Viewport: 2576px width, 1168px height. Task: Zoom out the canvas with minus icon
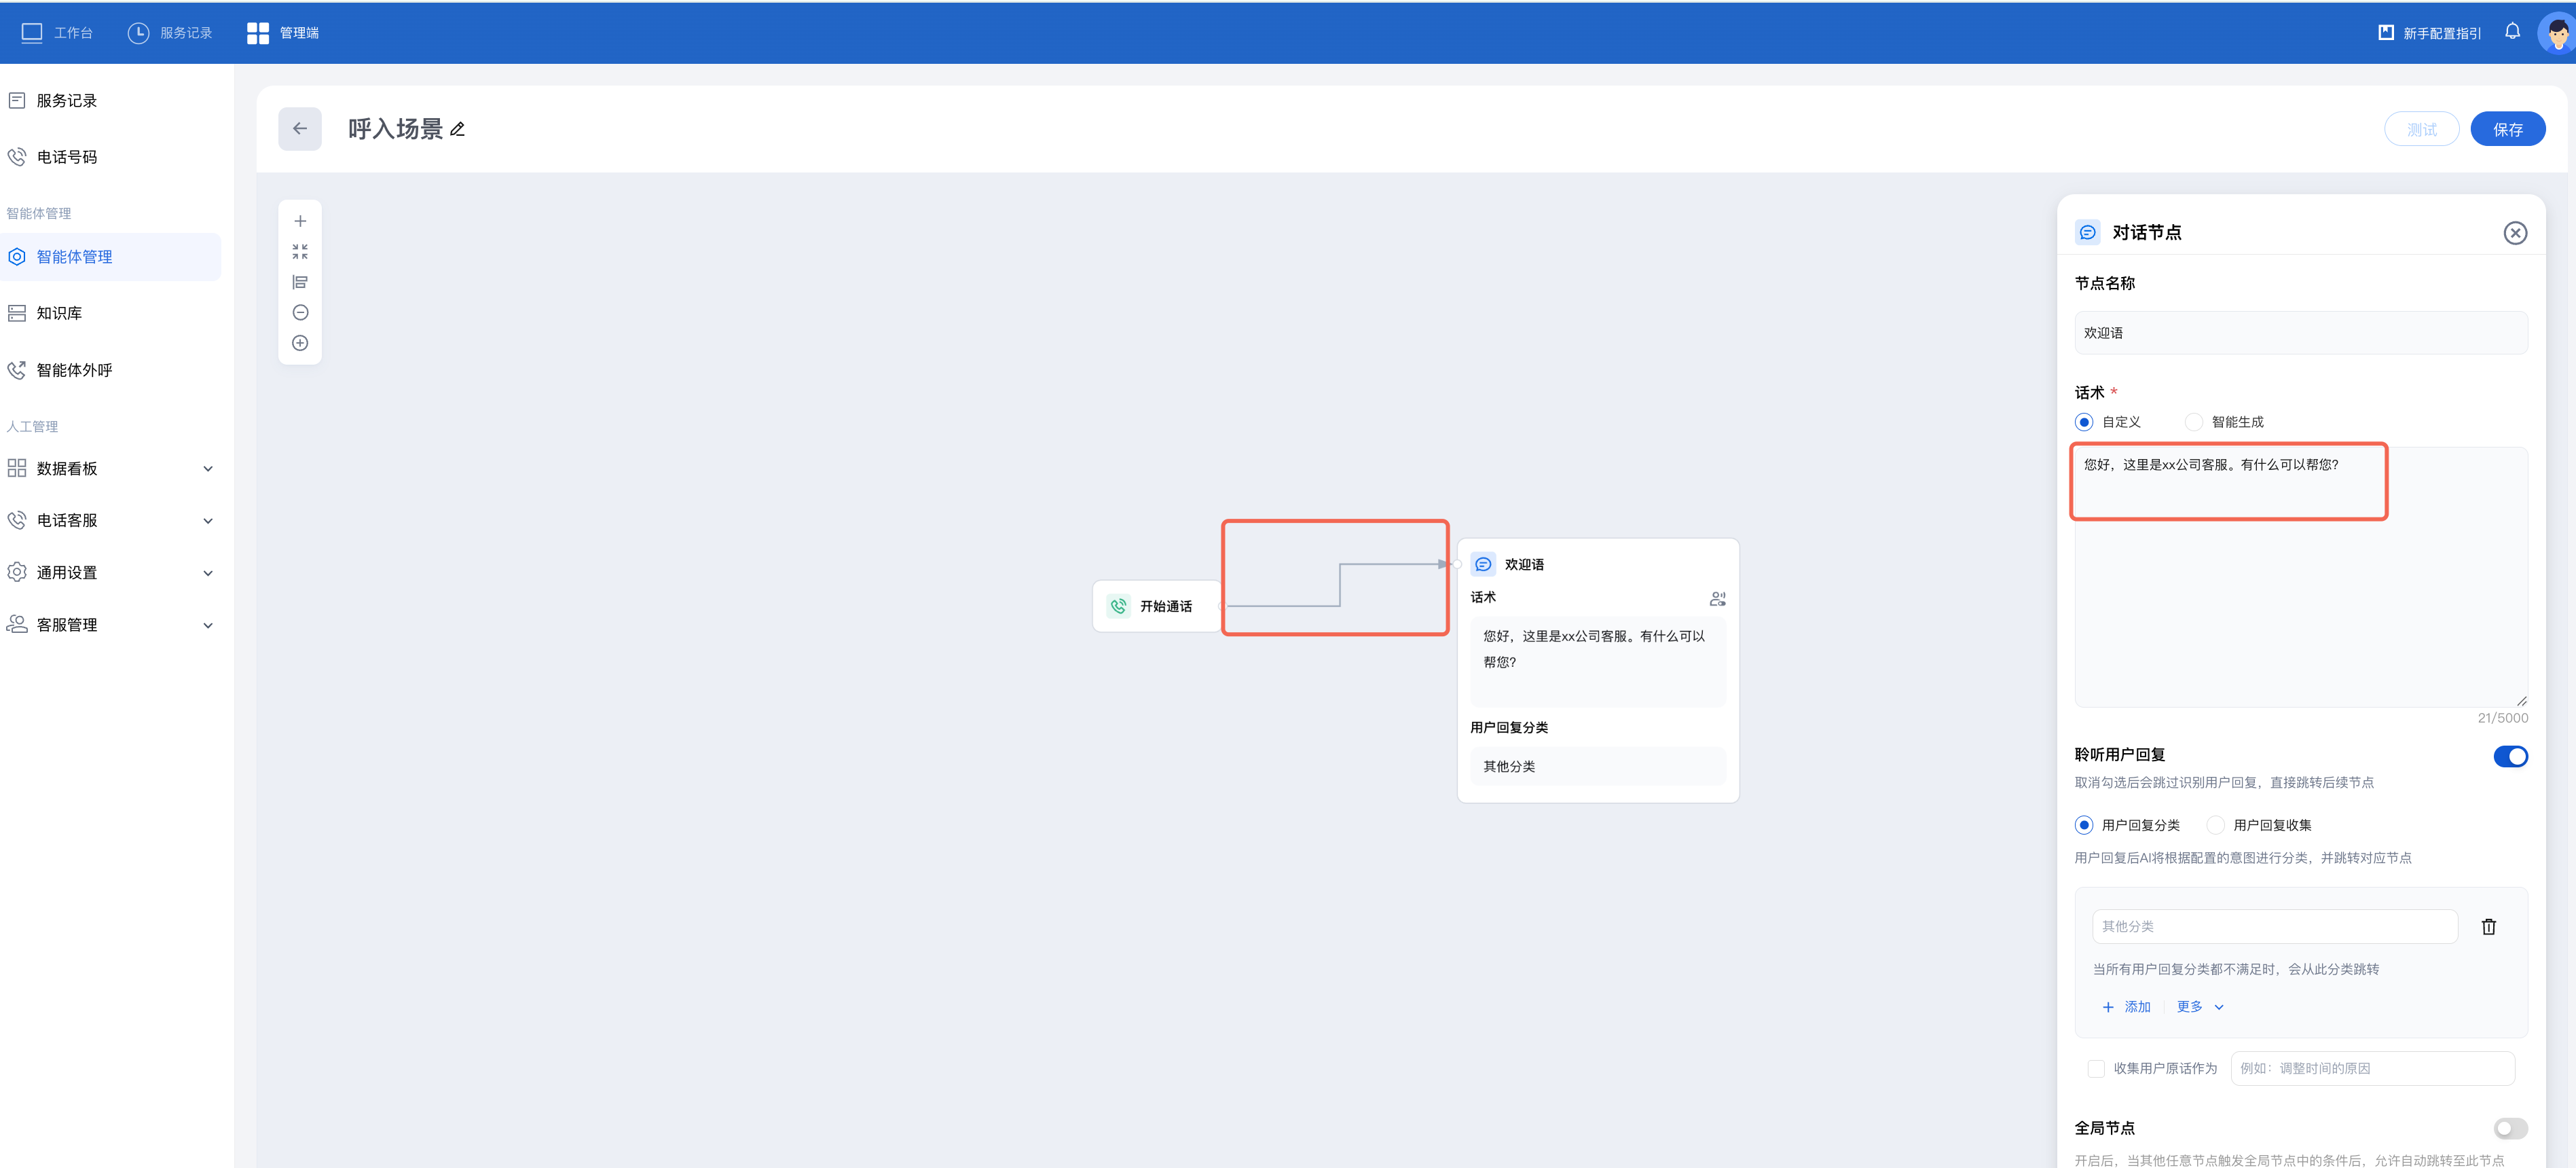[x=299, y=313]
